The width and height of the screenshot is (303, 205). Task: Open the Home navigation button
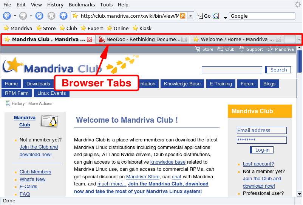[11, 84]
